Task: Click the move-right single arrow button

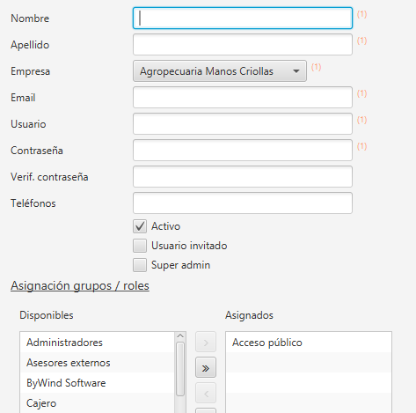Action: tap(206, 342)
